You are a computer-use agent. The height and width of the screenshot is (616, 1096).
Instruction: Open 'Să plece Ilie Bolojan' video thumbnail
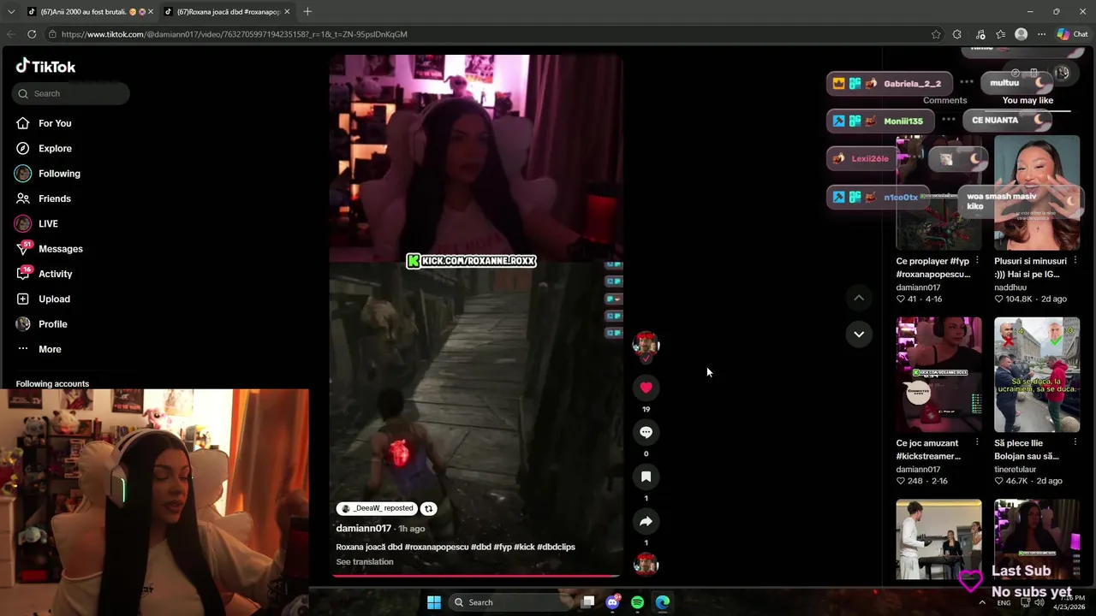pyautogui.click(x=1037, y=375)
